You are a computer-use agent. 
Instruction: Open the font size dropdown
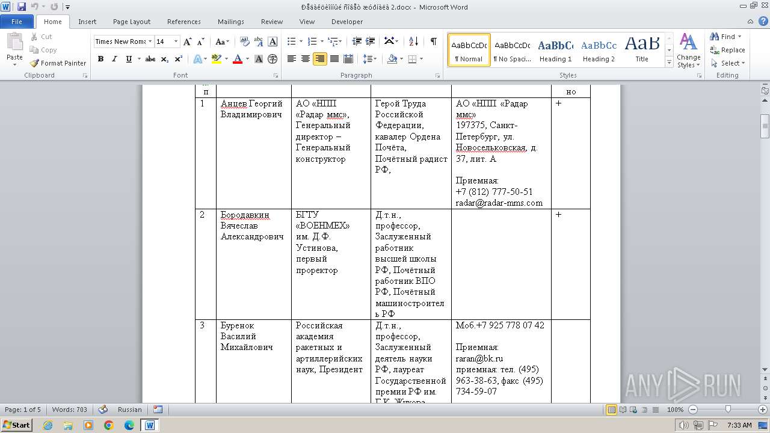pos(176,41)
